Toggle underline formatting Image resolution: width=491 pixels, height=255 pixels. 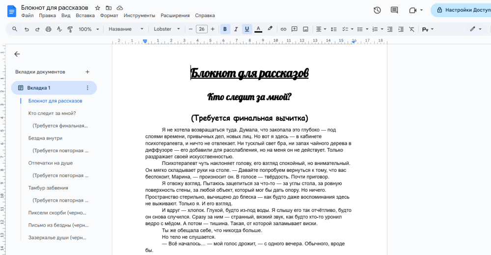[x=247, y=29]
